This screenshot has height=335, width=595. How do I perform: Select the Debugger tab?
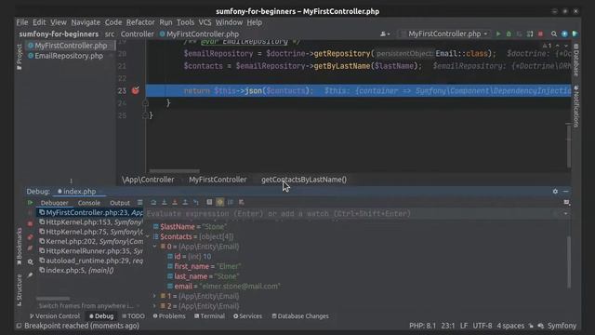54,203
